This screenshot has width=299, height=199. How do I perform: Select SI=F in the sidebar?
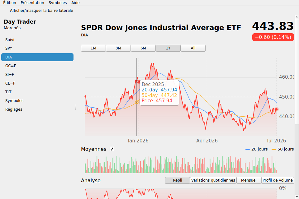coord(37,74)
